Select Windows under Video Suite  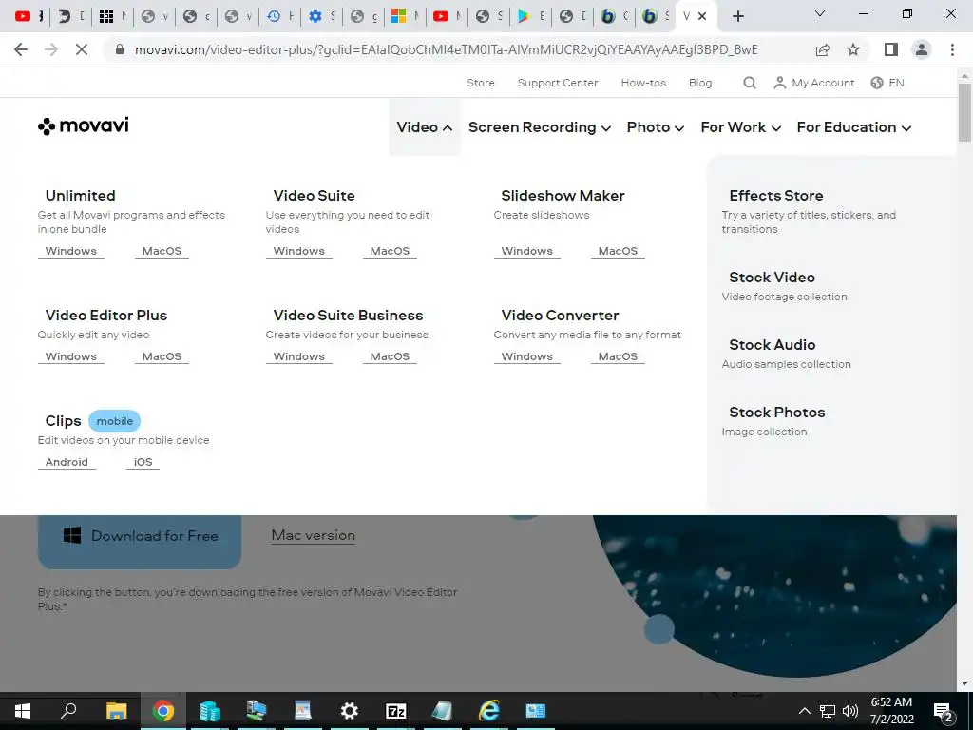298,251
